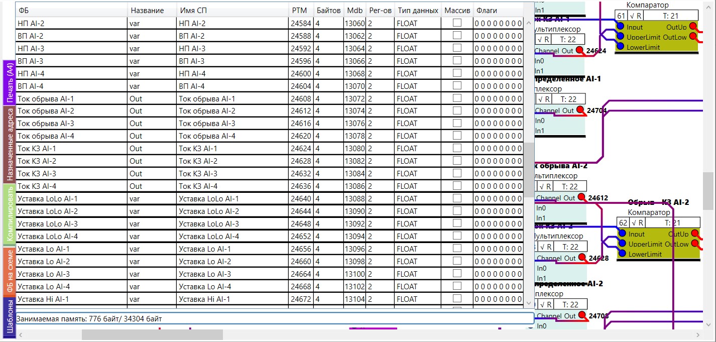Switch to the Назначенные адреса tab
Image resolution: width=716 pixels, height=342 pixels.
coord(9,144)
